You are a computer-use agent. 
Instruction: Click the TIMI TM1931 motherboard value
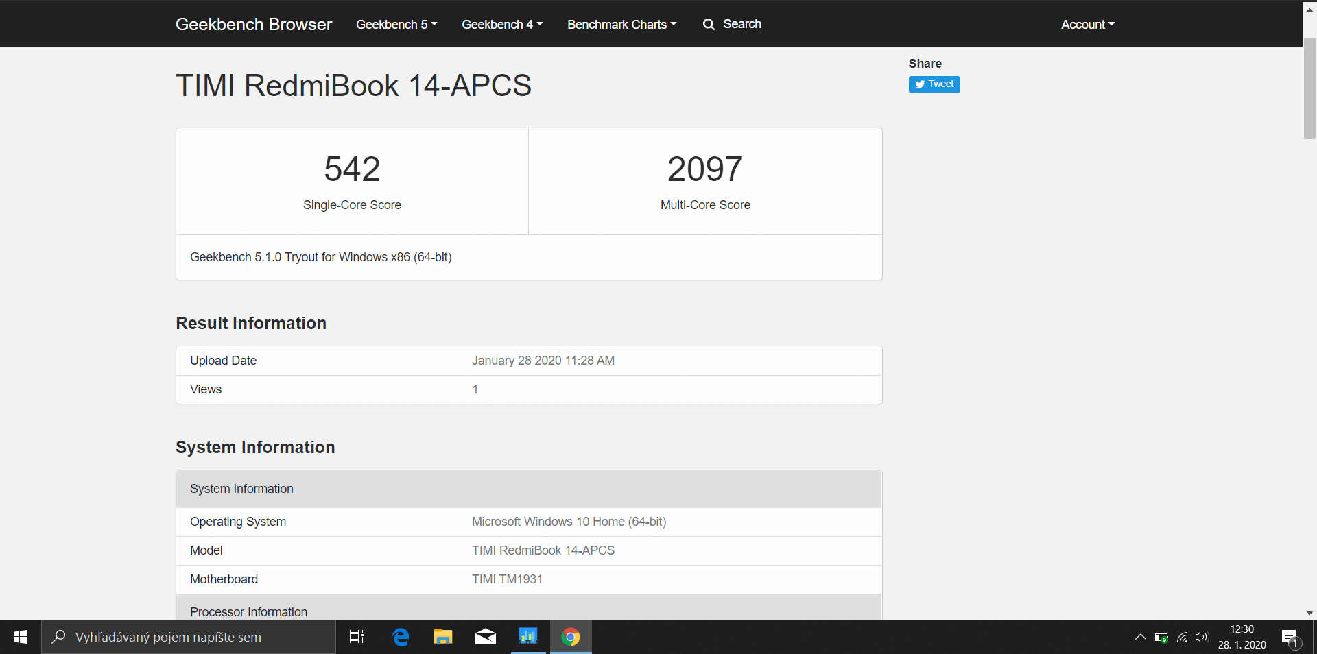point(507,579)
